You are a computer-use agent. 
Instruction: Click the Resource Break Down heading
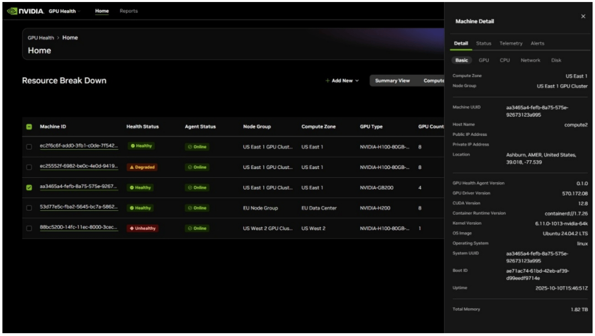pyautogui.click(x=64, y=81)
